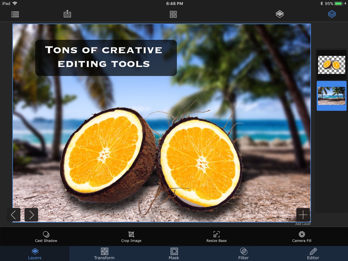Tap the battery indicator in status bar

tap(339, 3)
